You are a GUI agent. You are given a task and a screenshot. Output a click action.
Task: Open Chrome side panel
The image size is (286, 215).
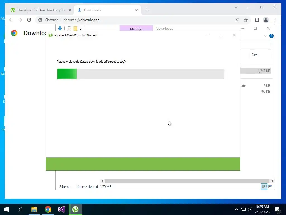pos(257,20)
